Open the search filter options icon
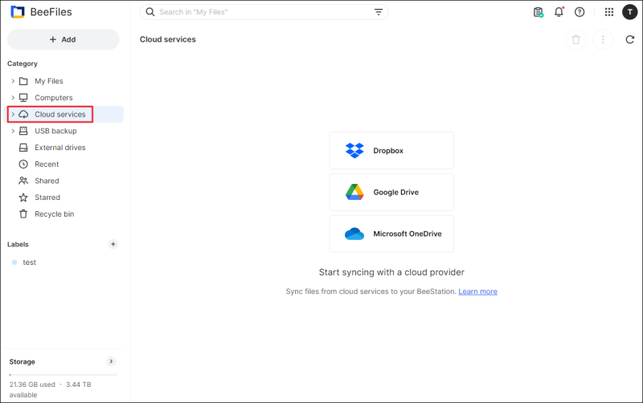The width and height of the screenshot is (643, 403). (378, 12)
